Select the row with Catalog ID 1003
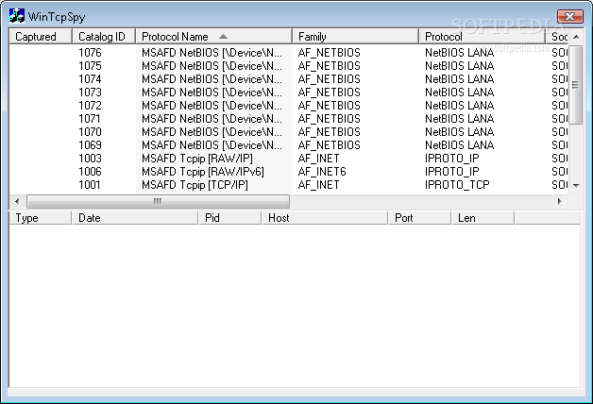 [x=289, y=159]
